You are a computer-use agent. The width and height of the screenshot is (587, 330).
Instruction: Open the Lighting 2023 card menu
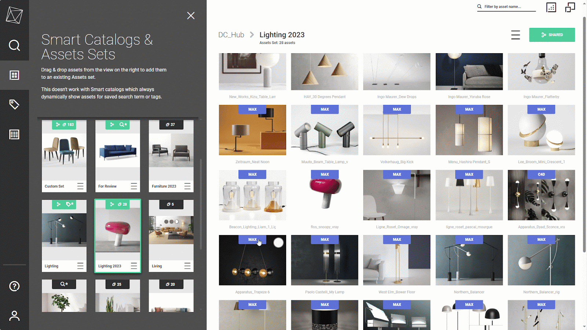tap(134, 266)
